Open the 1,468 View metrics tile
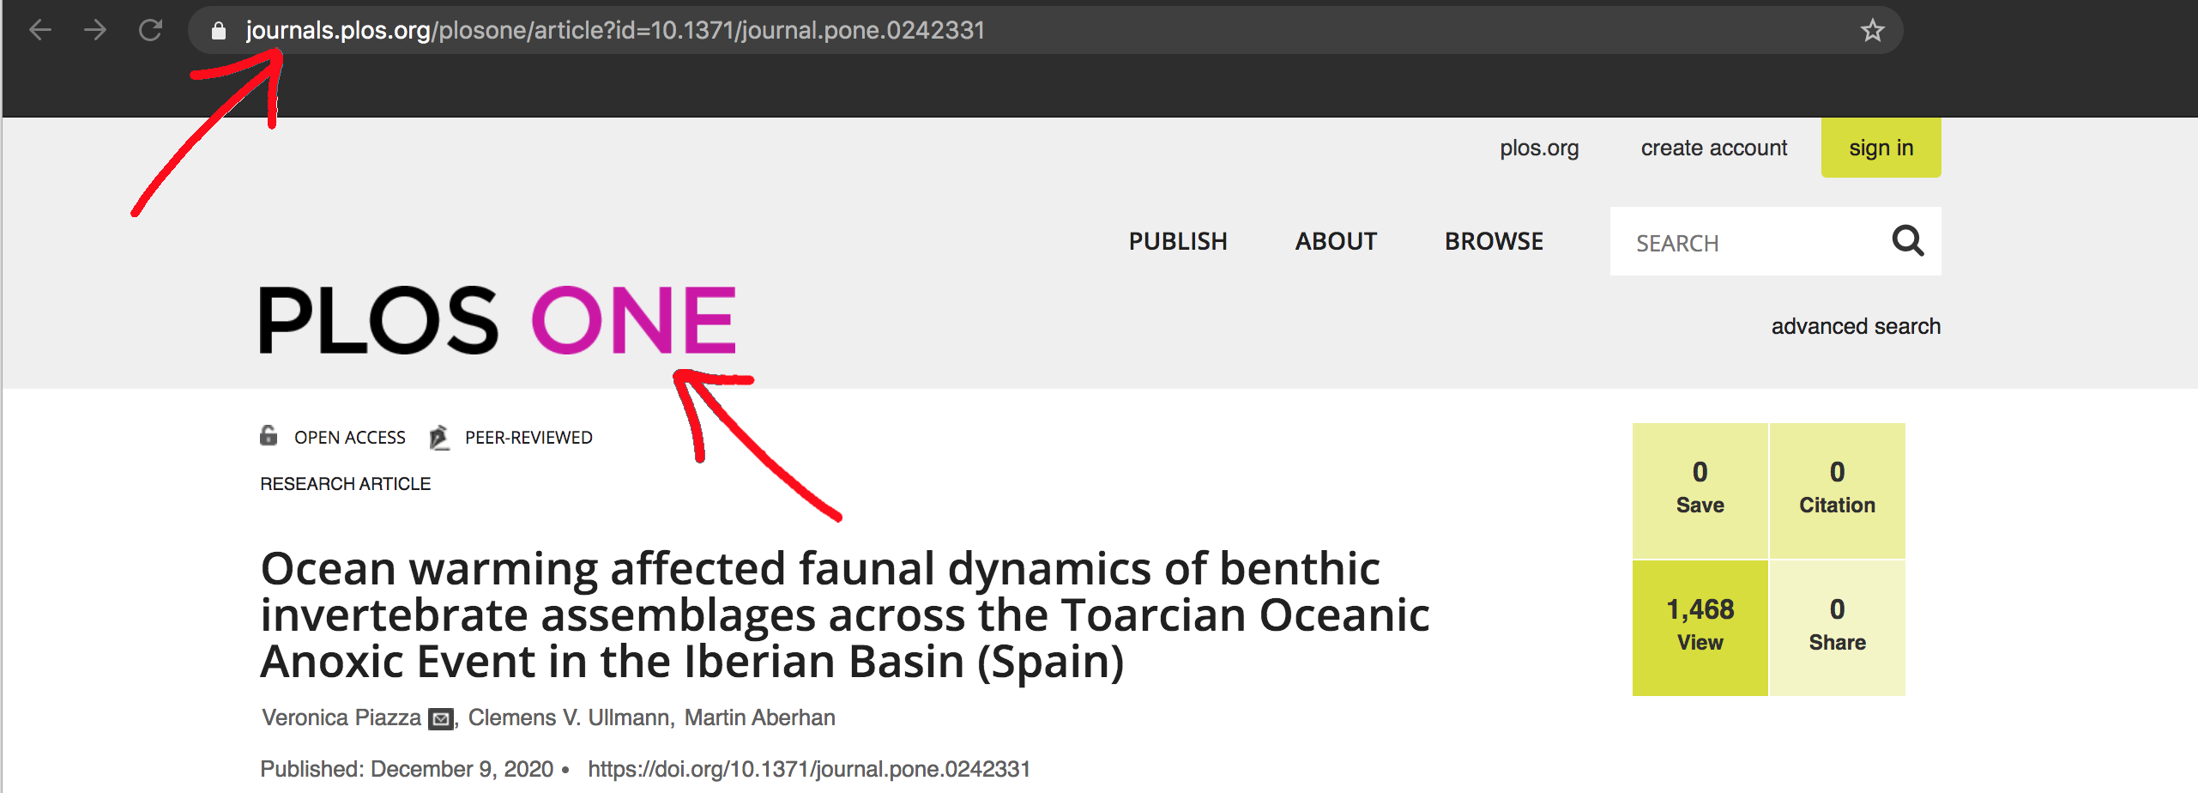Image resolution: width=2198 pixels, height=793 pixels. tap(1700, 627)
